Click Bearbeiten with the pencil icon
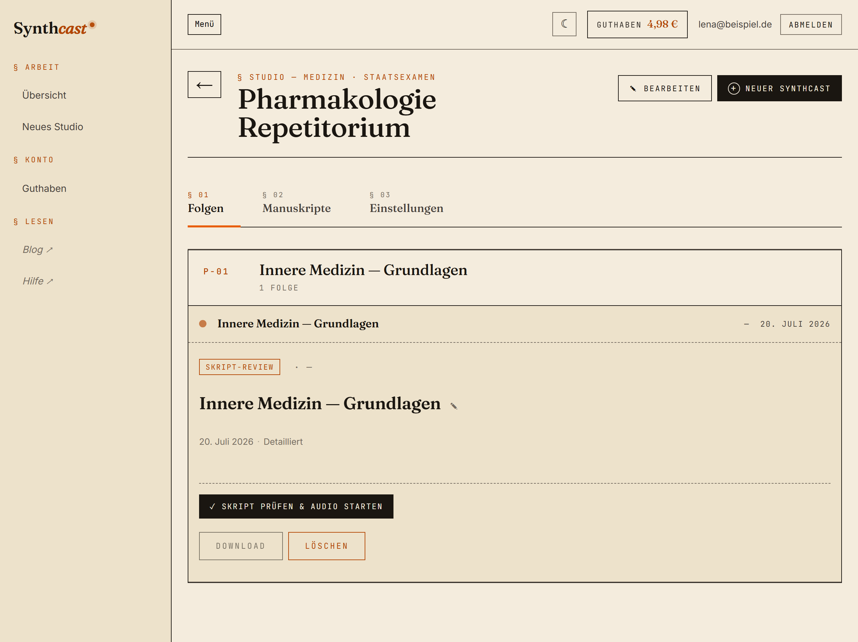The height and width of the screenshot is (642, 858). tap(664, 89)
